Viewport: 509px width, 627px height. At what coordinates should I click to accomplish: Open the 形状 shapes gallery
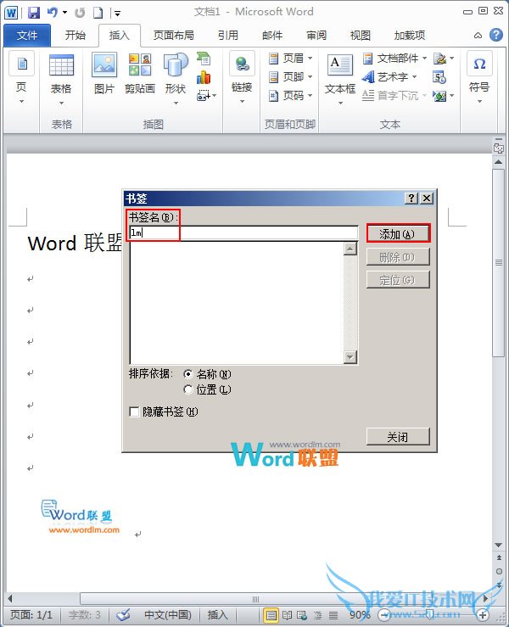(176, 79)
